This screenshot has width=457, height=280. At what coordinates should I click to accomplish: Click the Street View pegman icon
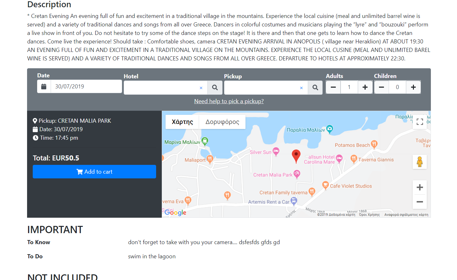[x=420, y=162]
